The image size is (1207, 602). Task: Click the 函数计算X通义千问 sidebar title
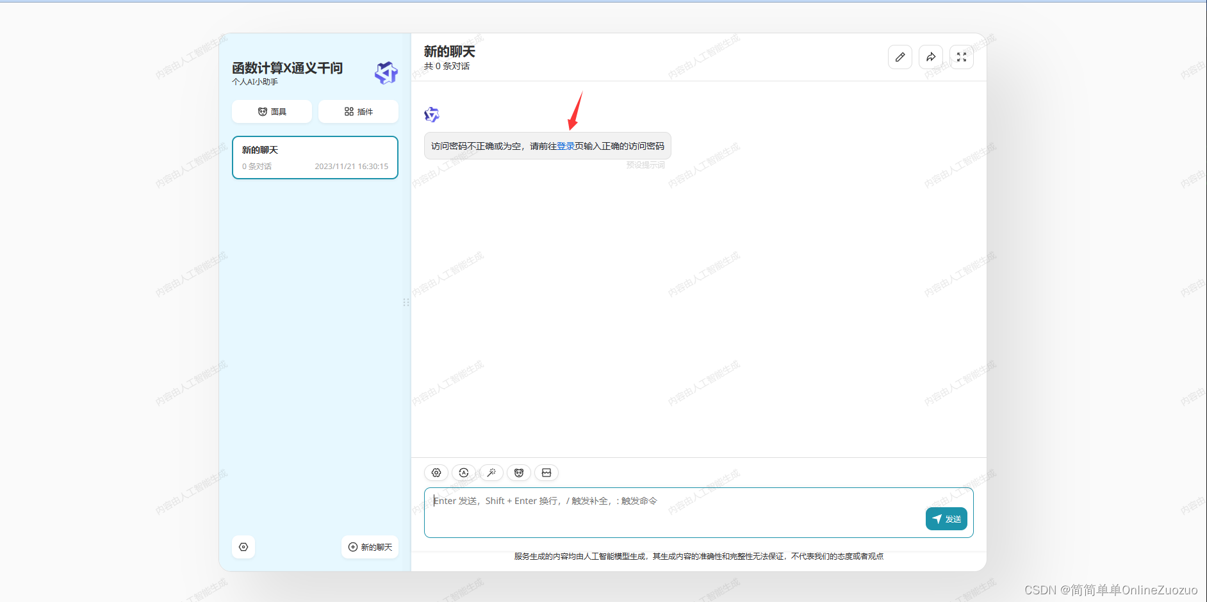(x=287, y=68)
